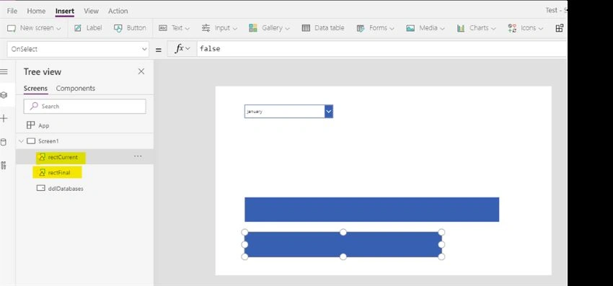Open the Action tab
The width and height of the screenshot is (613, 286).
(118, 11)
